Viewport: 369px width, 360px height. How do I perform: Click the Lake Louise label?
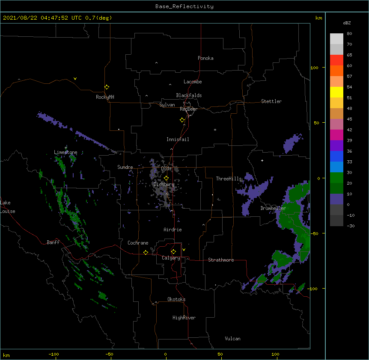(8, 207)
